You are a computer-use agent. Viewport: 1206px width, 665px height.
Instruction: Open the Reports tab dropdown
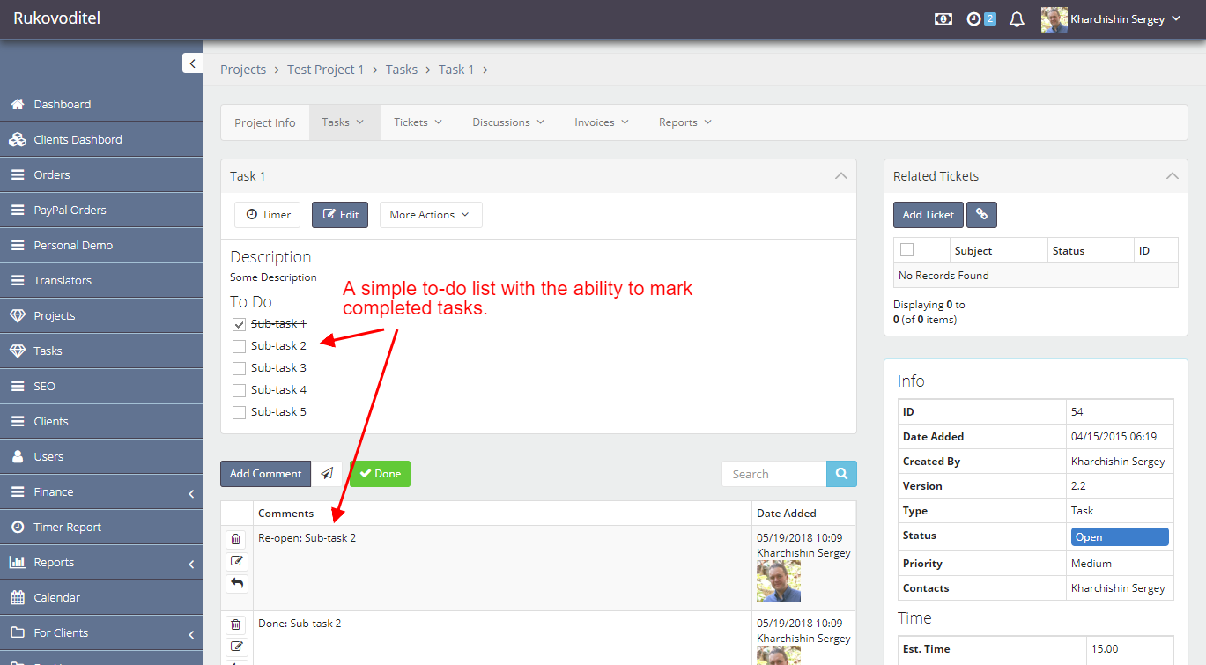[685, 122]
